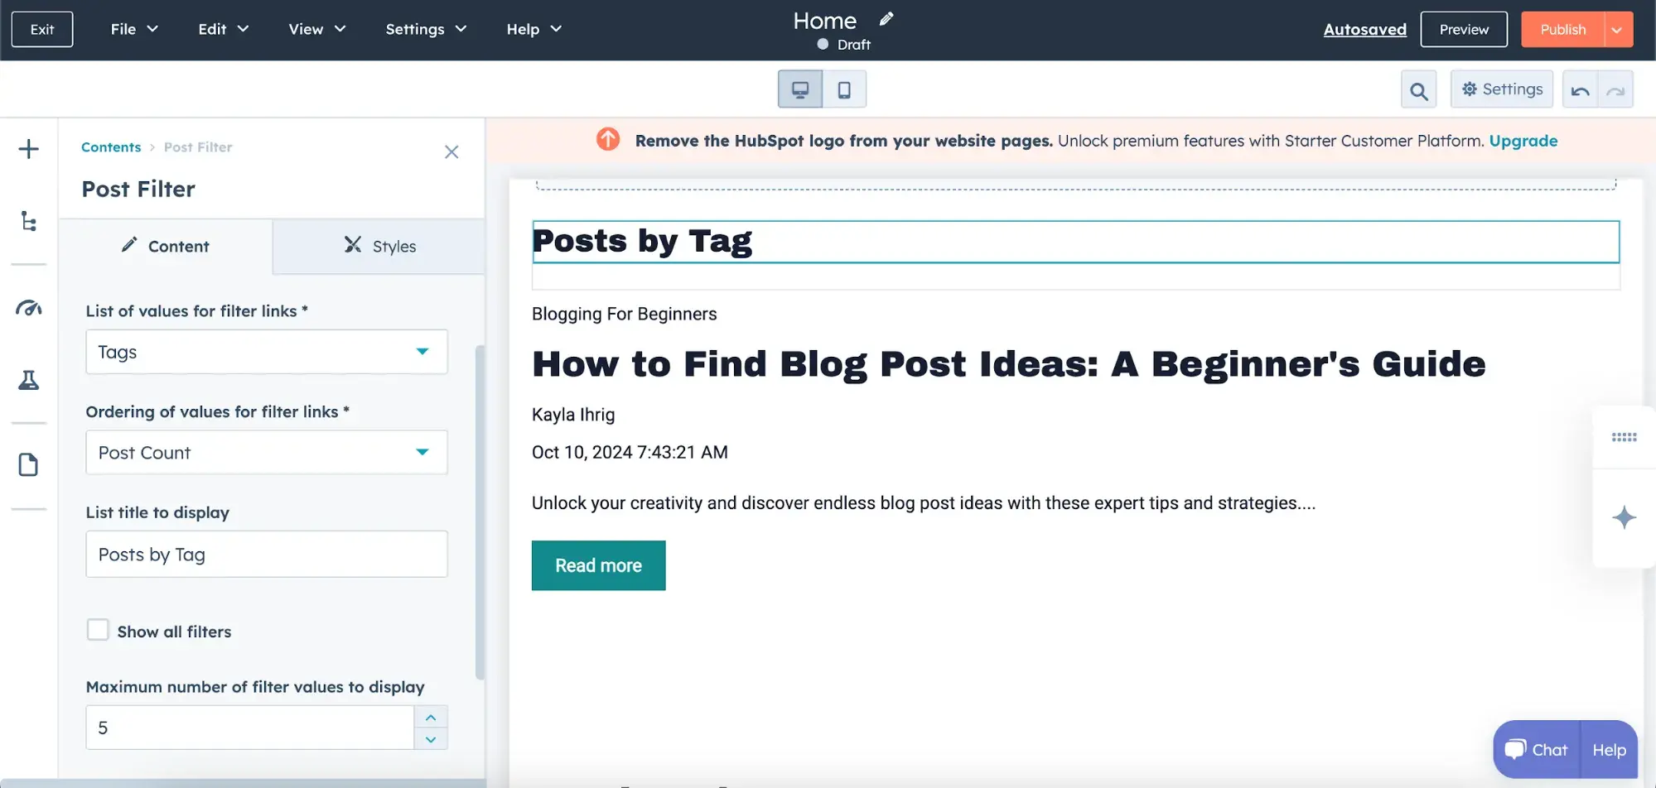Click the orange upgrade arrow icon

coord(608,139)
